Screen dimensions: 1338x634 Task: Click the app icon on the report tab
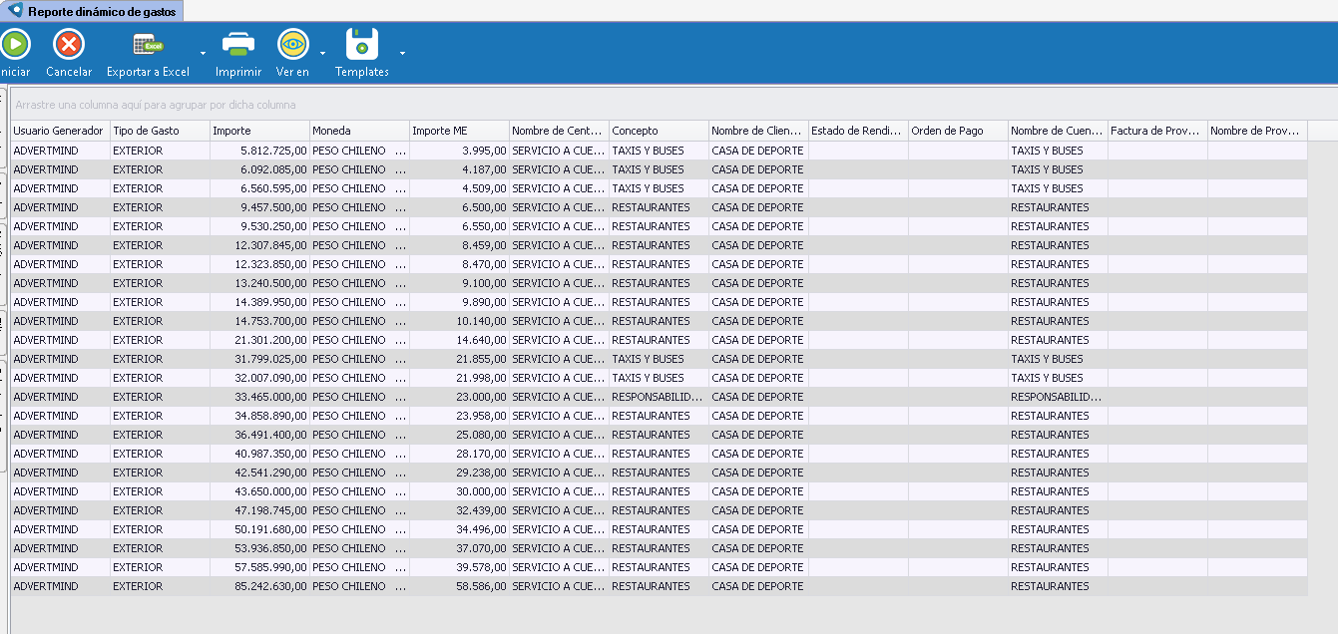coord(15,11)
